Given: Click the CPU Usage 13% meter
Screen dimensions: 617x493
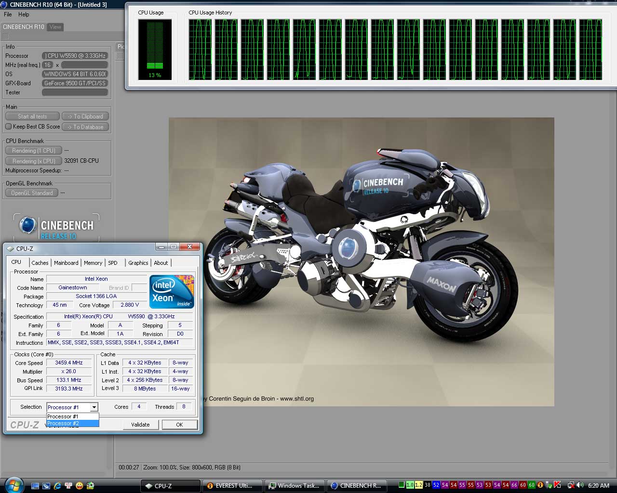Looking at the screenshot, I should 155,49.
